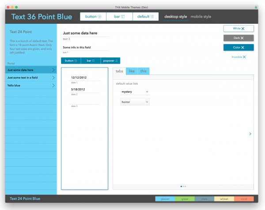
Task: Open the 'horror' dropdown list
Action: [x=135, y=102]
